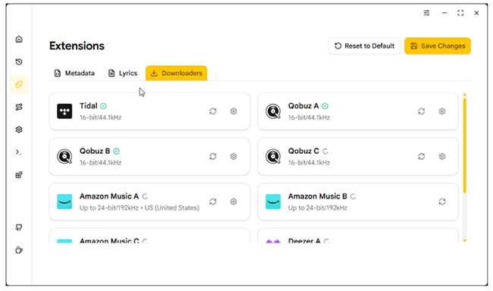The height and width of the screenshot is (291, 493).
Task: Open the Settings gear in sidebar
Action: [x=19, y=130]
